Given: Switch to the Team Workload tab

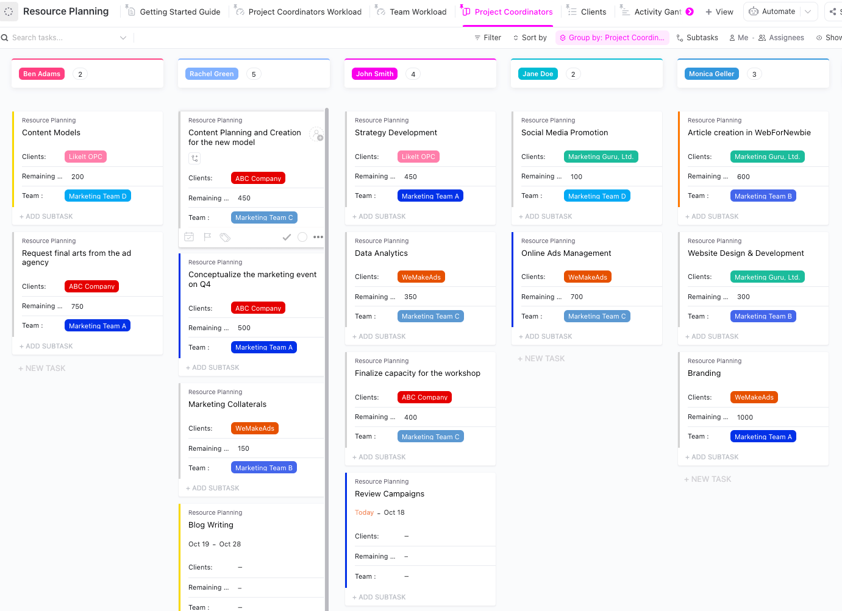Looking at the screenshot, I should 412,12.
